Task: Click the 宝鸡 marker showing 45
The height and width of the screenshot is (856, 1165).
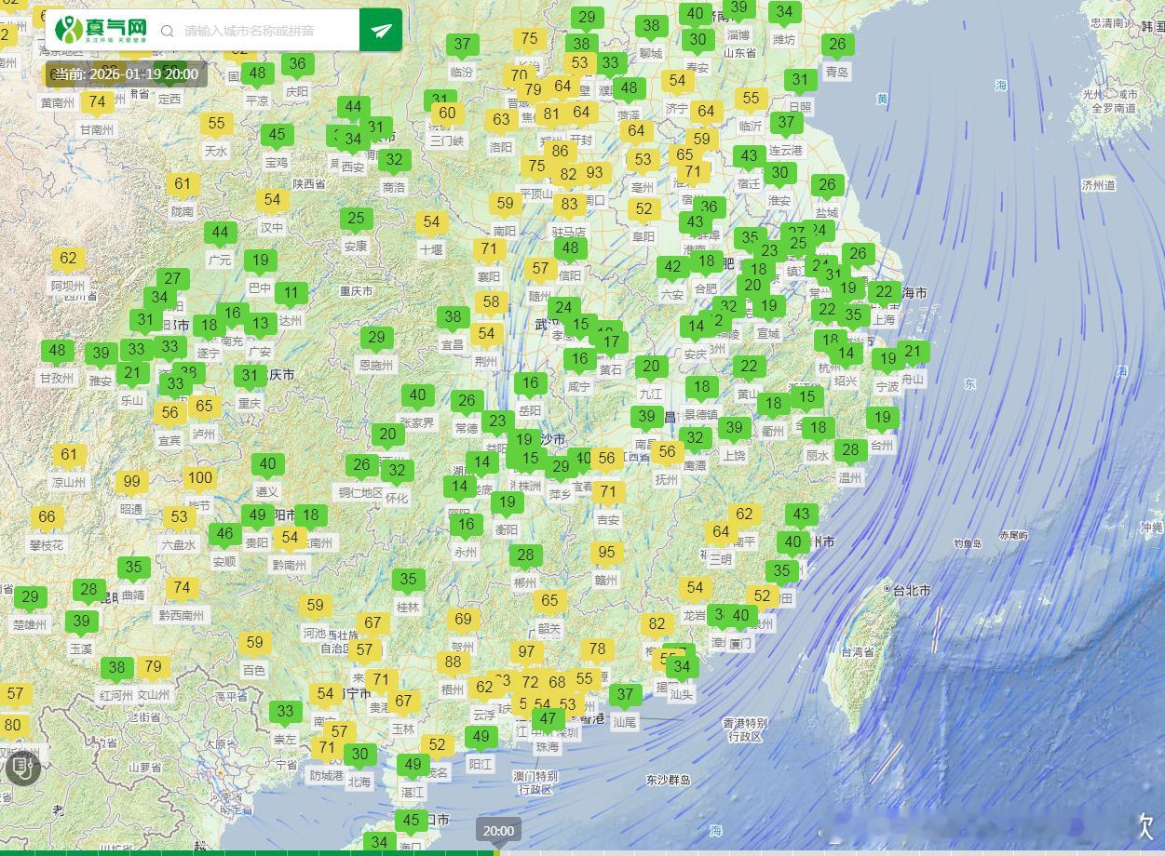Action: pyautogui.click(x=277, y=136)
